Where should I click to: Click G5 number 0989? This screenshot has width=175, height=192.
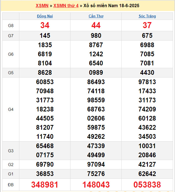coord(96,73)
